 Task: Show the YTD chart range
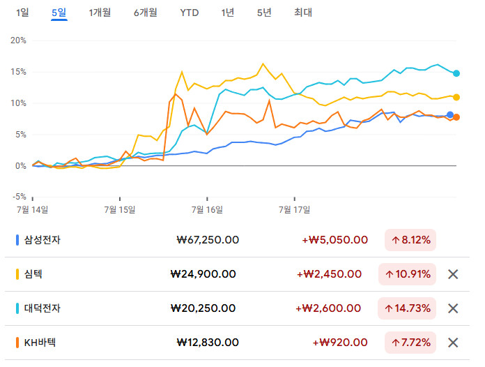click(189, 12)
